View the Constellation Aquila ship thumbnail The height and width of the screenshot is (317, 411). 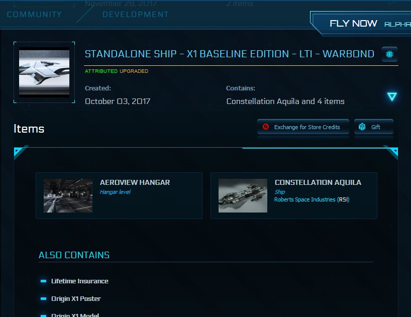[x=243, y=195]
